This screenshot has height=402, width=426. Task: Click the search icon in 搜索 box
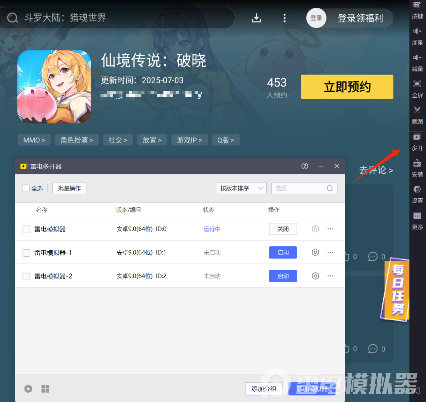click(x=330, y=188)
